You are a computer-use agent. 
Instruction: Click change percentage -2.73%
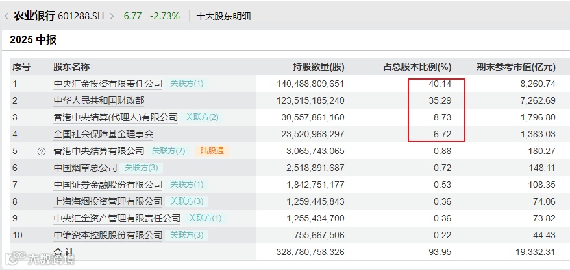click(165, 16)
